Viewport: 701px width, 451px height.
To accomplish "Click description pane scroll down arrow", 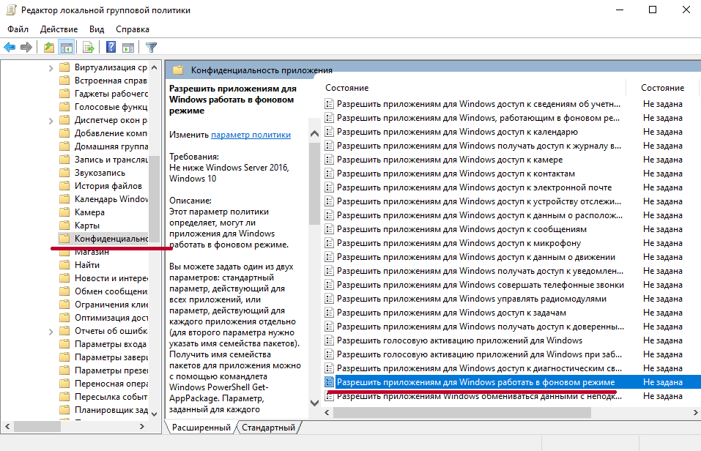I will point(314,403).
